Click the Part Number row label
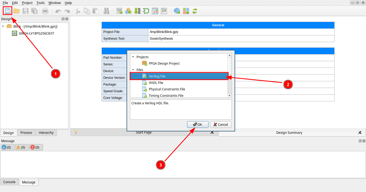 113,58
